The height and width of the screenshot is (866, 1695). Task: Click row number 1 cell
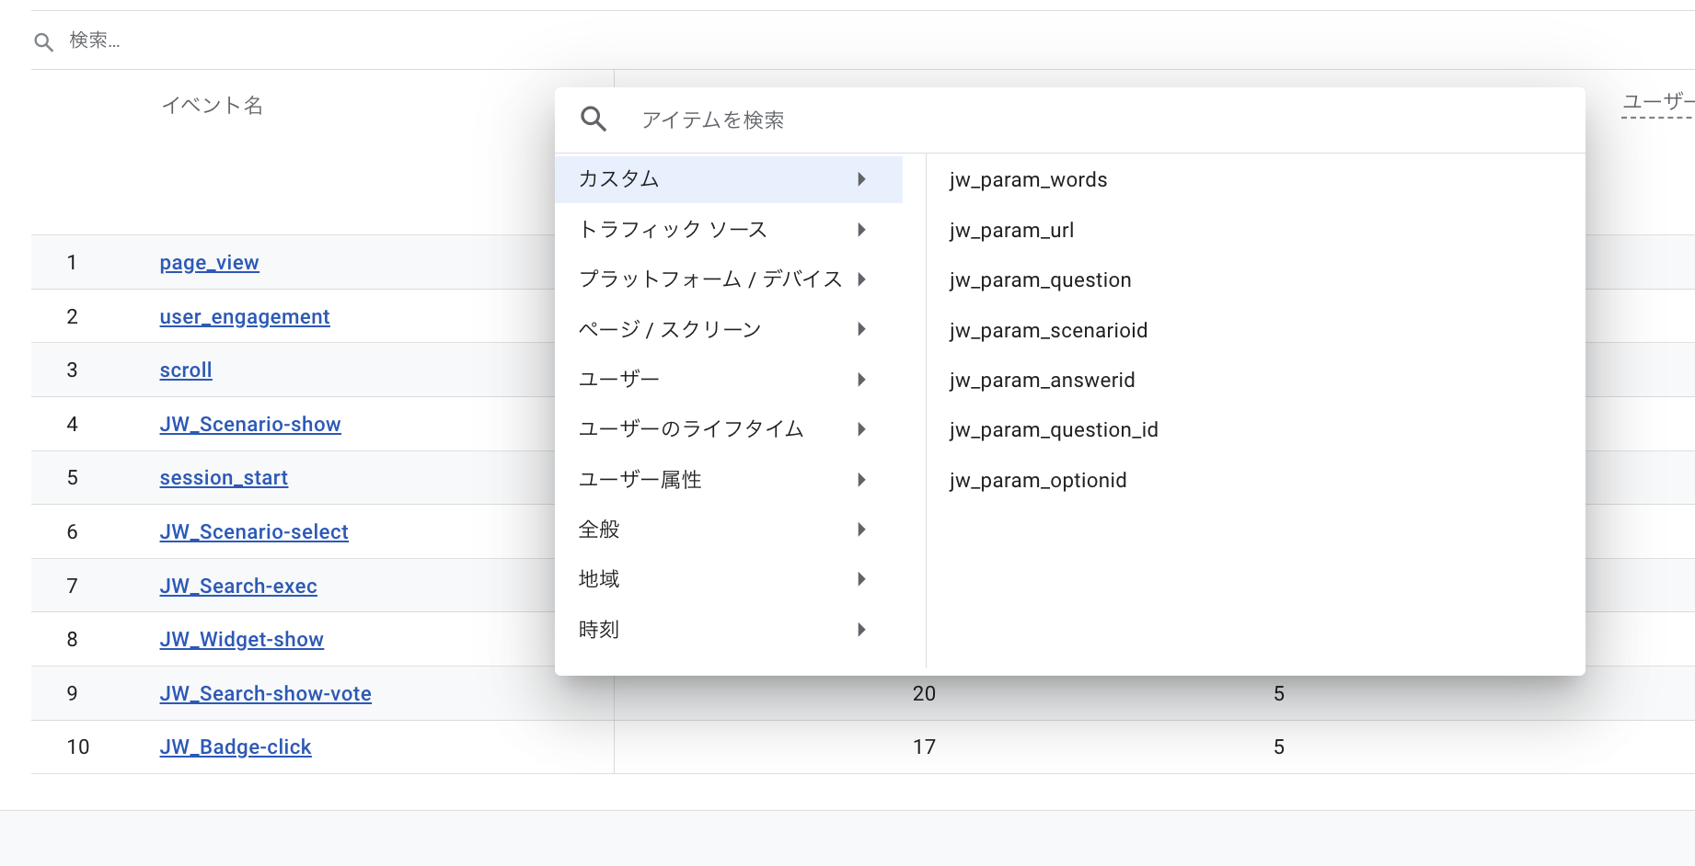(72, 263)
